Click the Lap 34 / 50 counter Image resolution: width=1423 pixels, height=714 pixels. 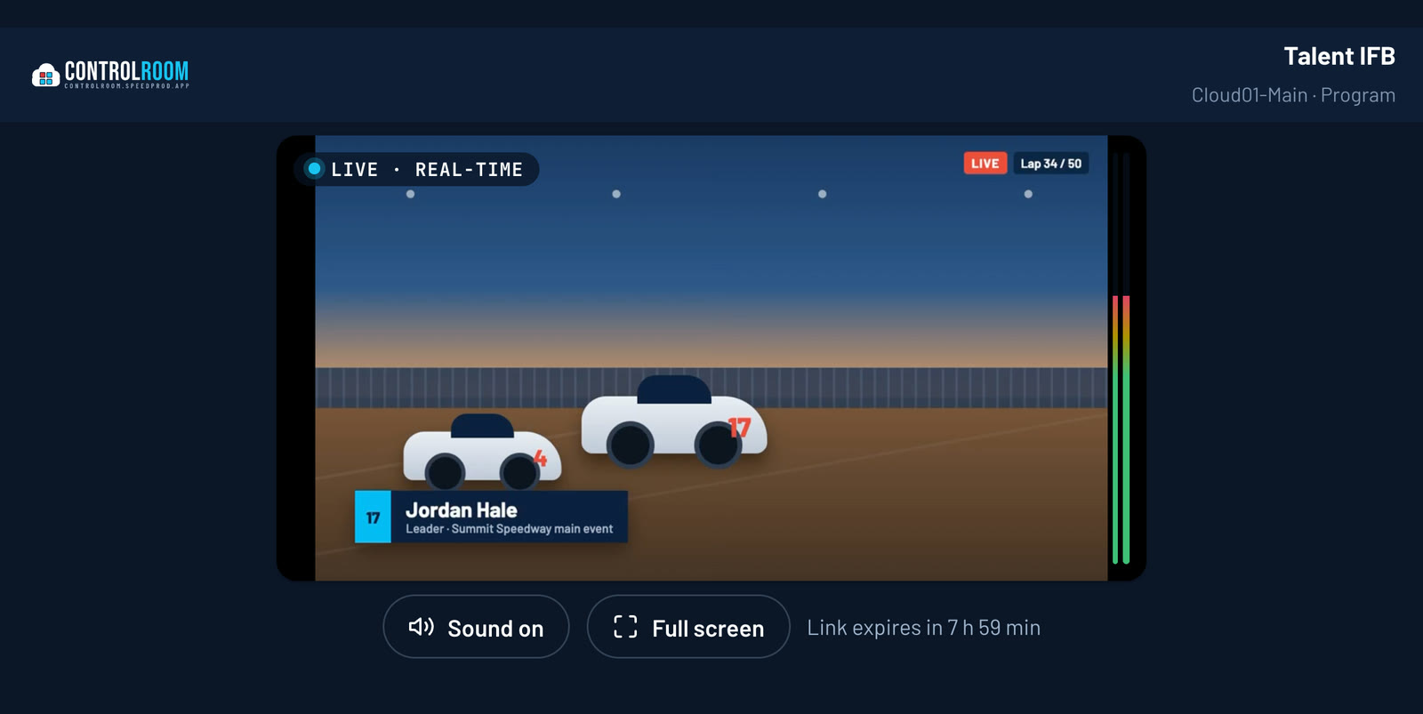(x=1050, y=164)
